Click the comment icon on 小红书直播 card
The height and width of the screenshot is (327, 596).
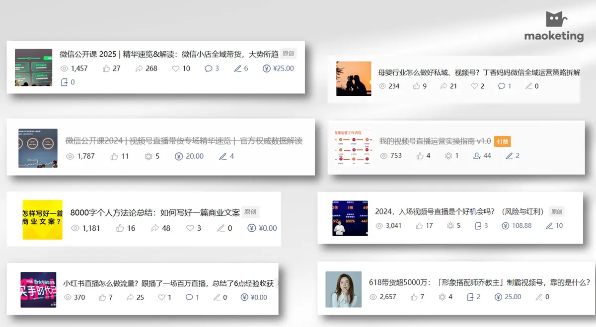pyautogui.click(x=189, y=297)
